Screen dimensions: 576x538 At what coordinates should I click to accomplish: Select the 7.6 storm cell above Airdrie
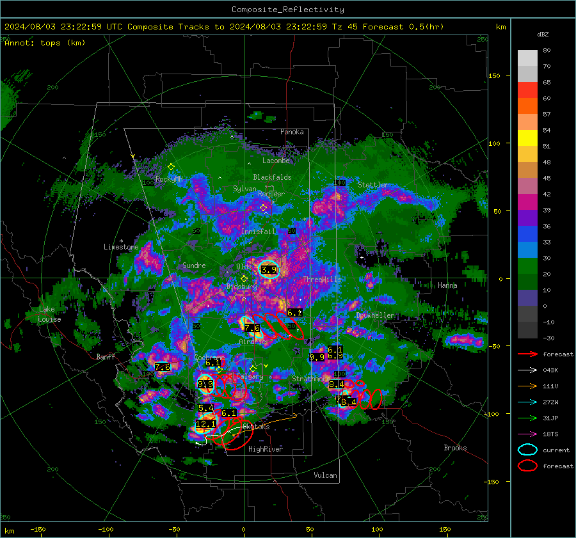click(x=252, y=328)
